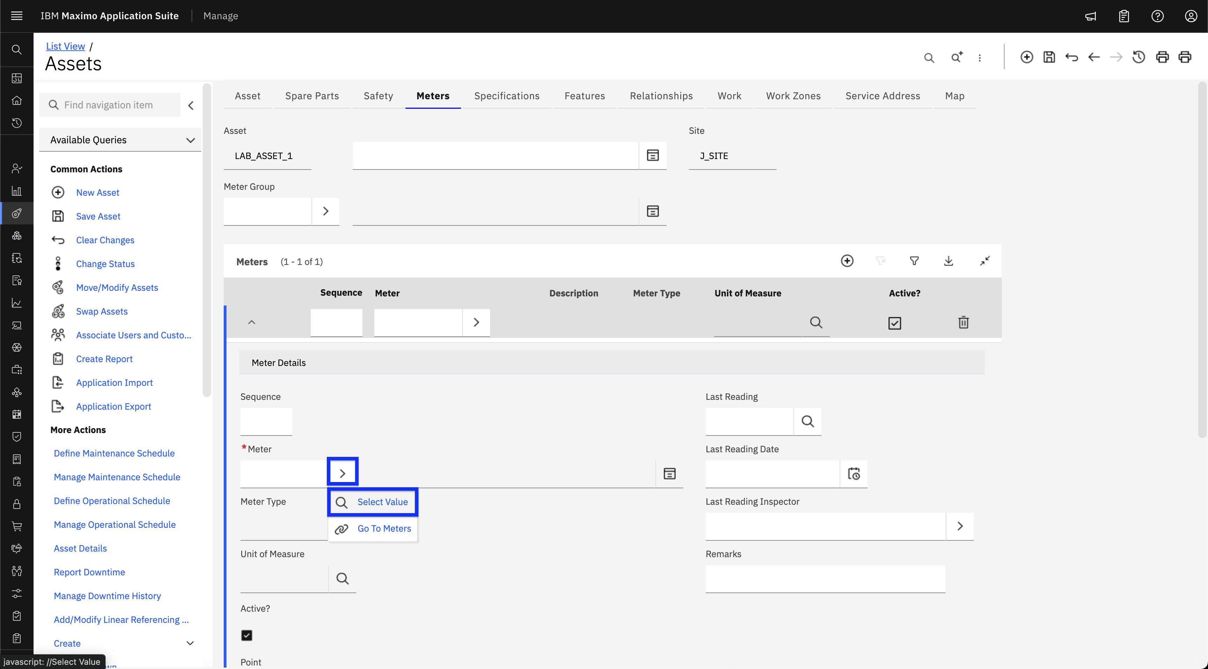Open Unit of Measure lookup in table row
This screenshot has height=669, width=1208.
pyautogui.click(x=816, y=323)
